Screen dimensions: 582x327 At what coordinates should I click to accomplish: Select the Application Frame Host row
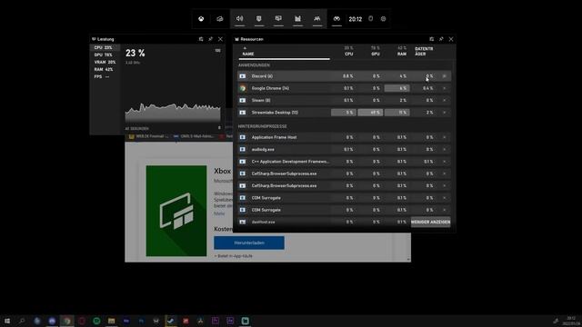[x=344, y=137]
